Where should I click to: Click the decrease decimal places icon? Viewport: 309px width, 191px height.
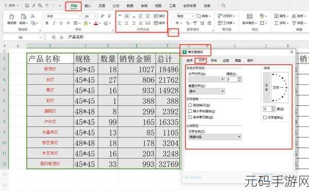209,23
